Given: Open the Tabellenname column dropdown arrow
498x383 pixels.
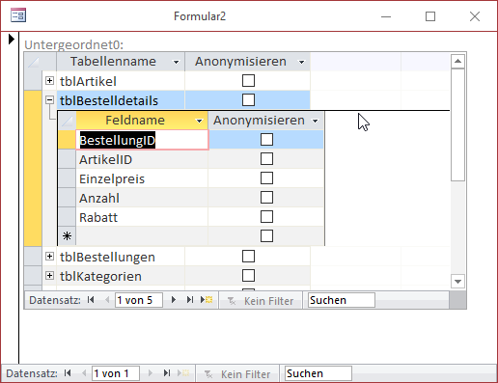Looking at the screenshot, I should pyautogui.click(x=176, y=62).
